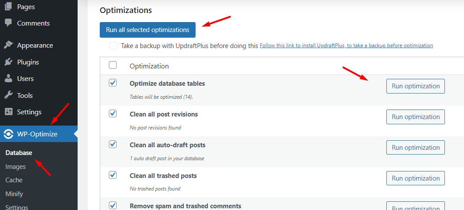
Task: Enable the UpdraftPlus backup checkbox
Action: pos(113,45)
